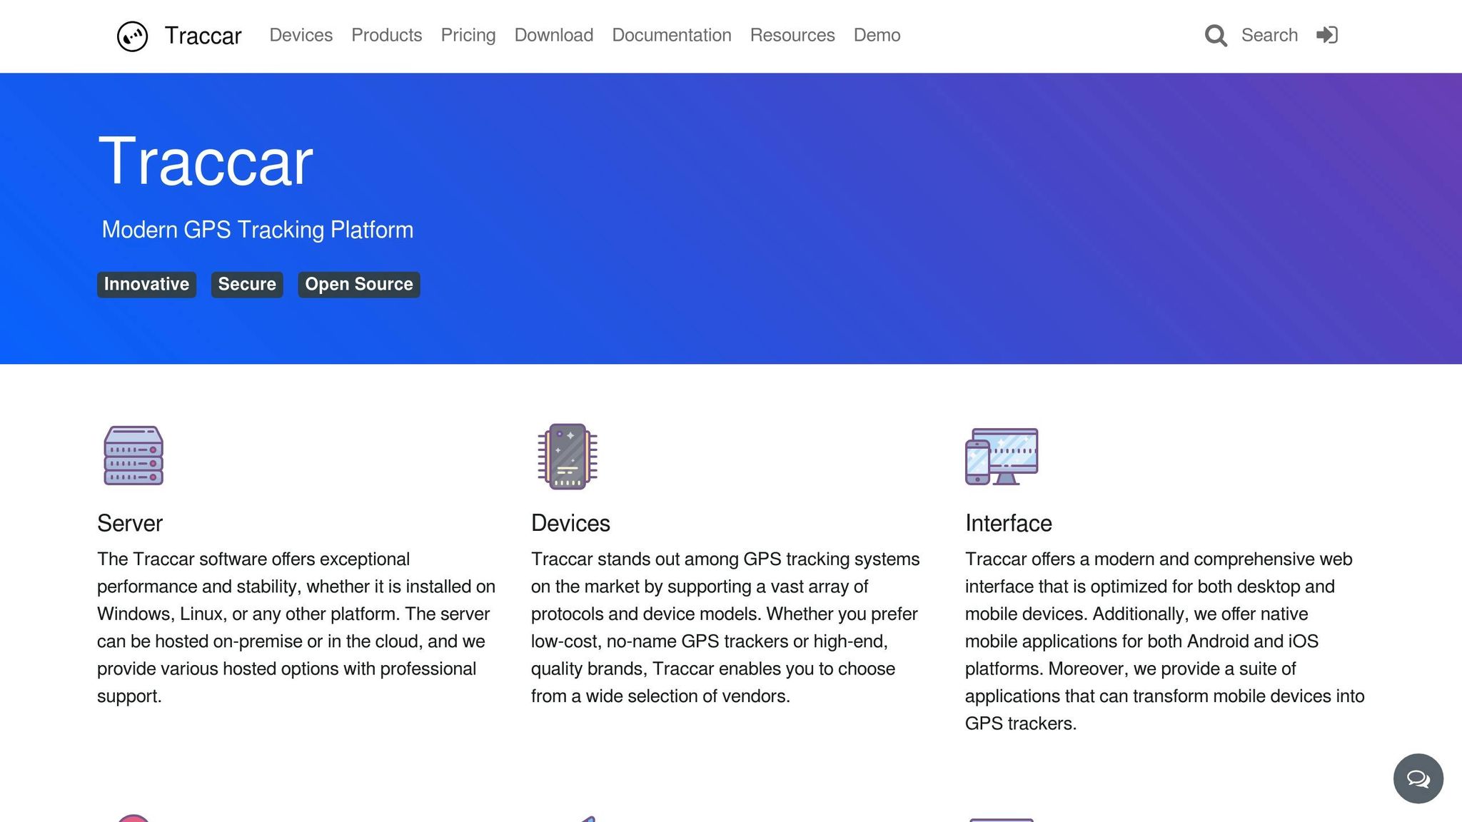Viewport: 1462px width, 822px height.
Task: Click the Innovative badge
Action: [146, 284]
